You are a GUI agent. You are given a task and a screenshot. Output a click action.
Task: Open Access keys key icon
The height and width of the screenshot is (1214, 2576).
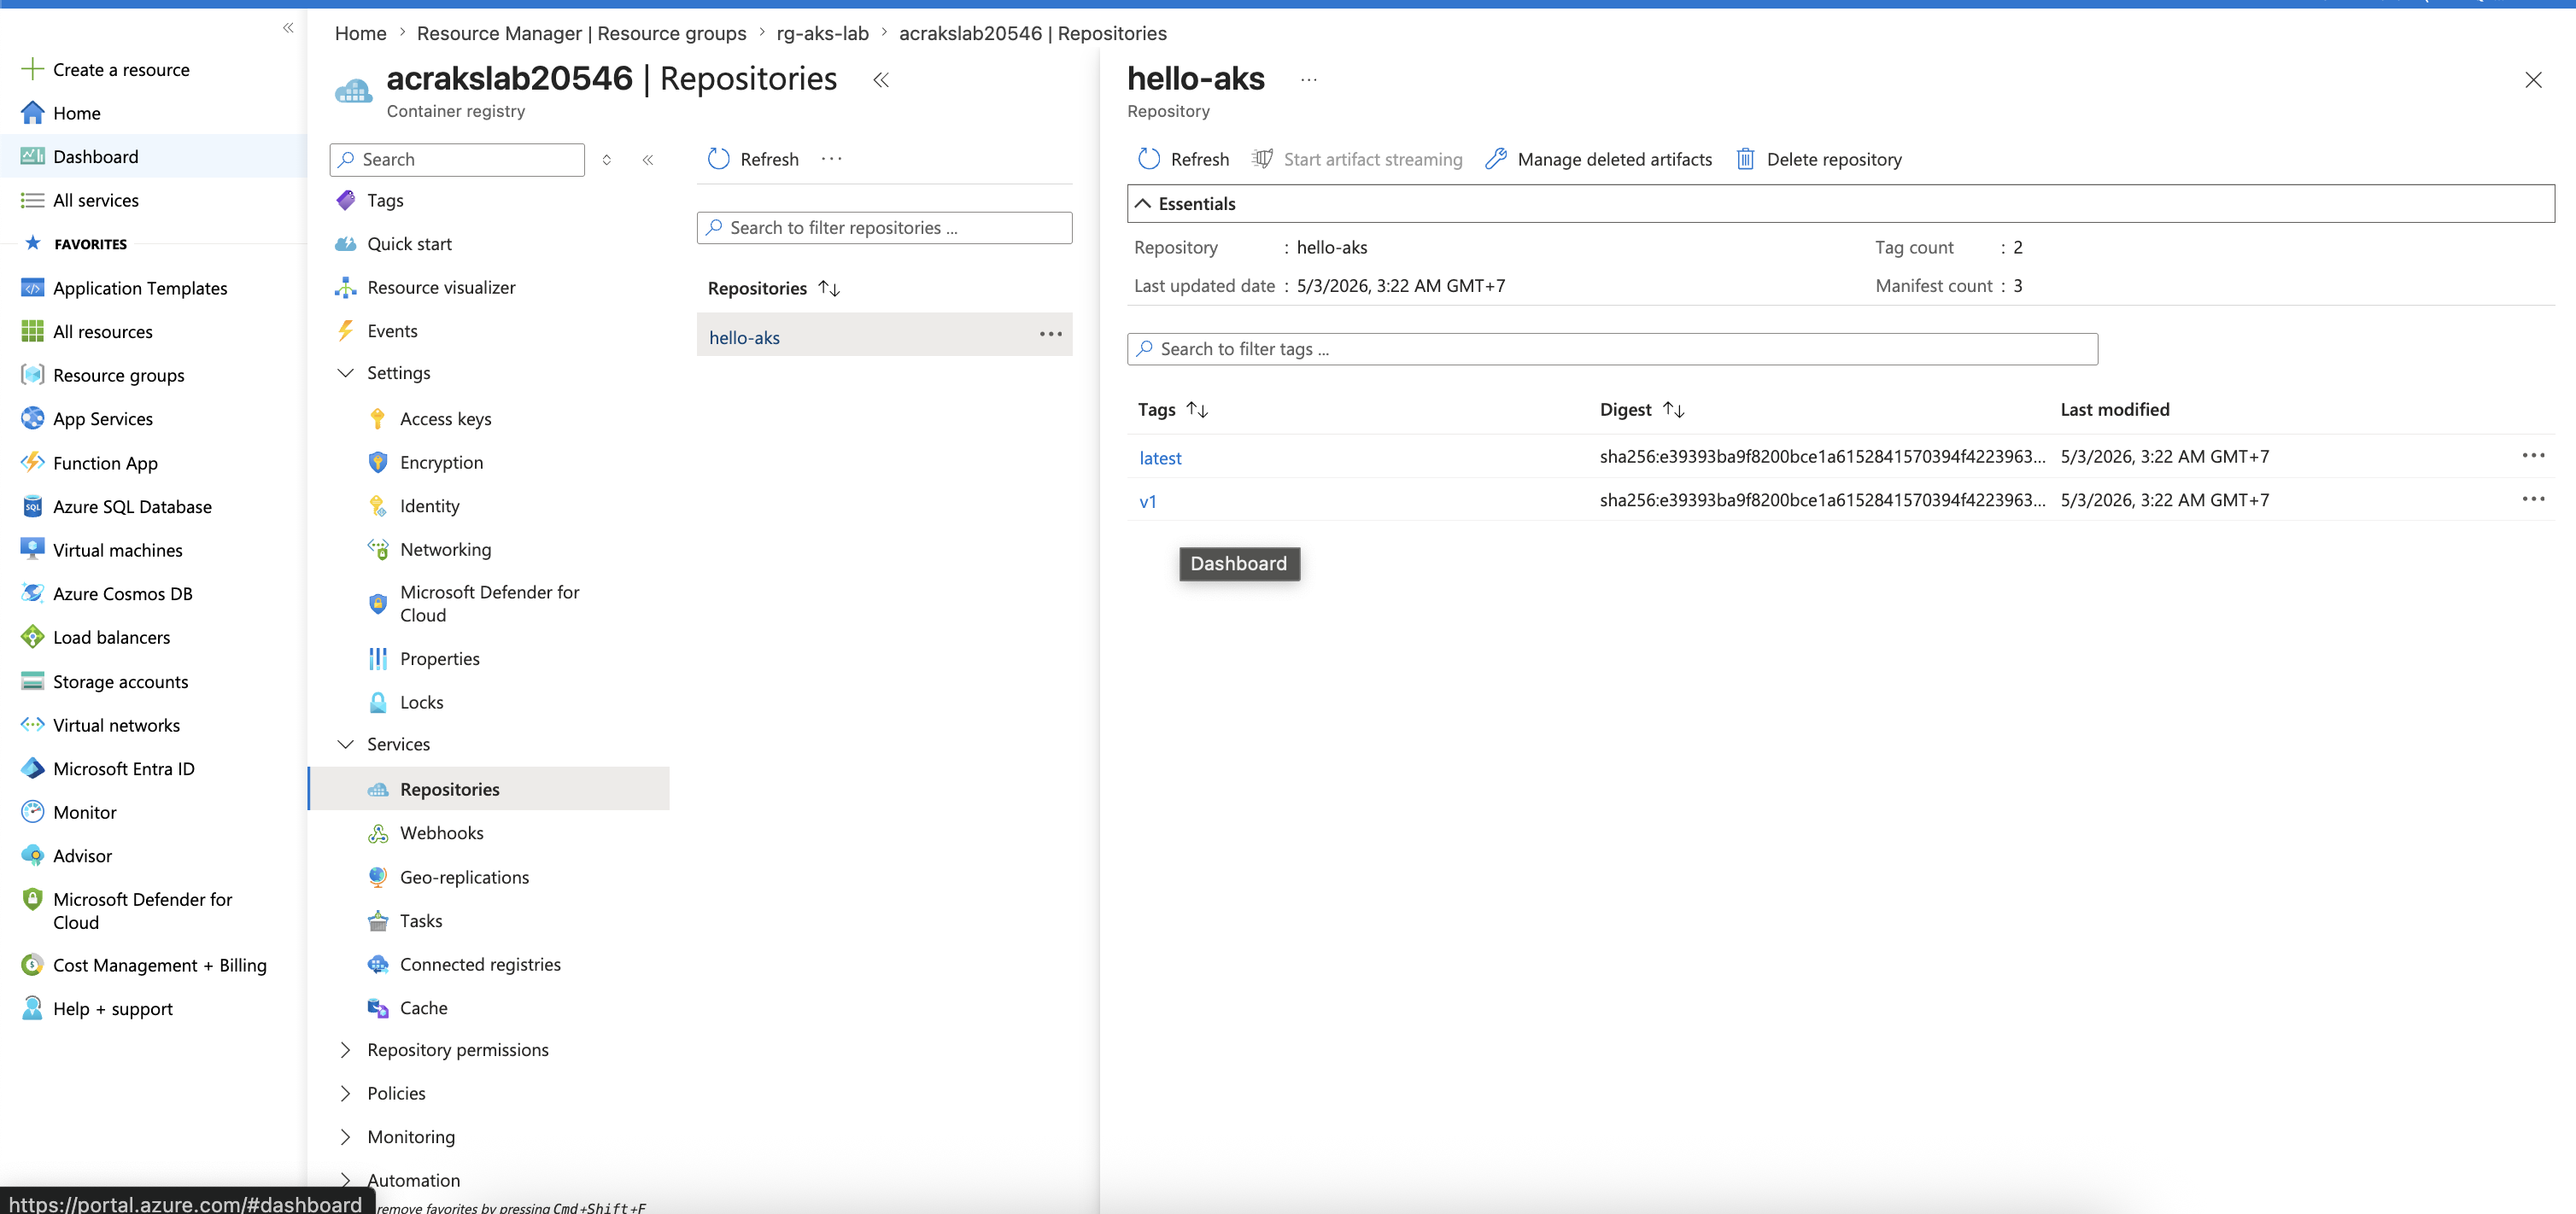(377, 417)
